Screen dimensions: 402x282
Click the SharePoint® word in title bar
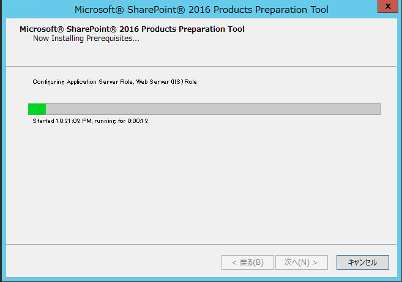point(156,10)
